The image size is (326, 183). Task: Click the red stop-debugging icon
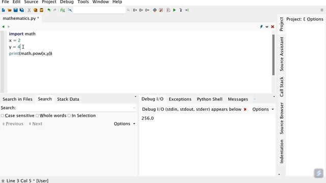tap(161, 10)
